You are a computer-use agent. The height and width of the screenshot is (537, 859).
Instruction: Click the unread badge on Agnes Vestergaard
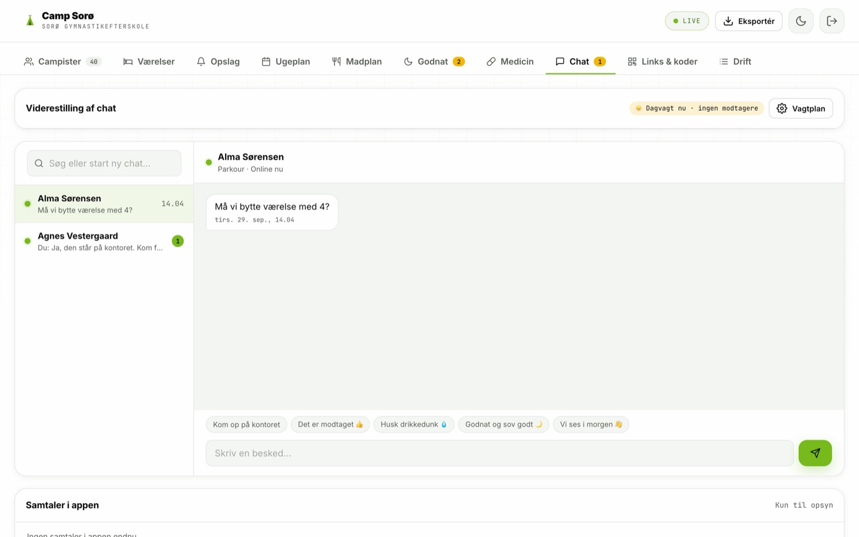point(178,241)
